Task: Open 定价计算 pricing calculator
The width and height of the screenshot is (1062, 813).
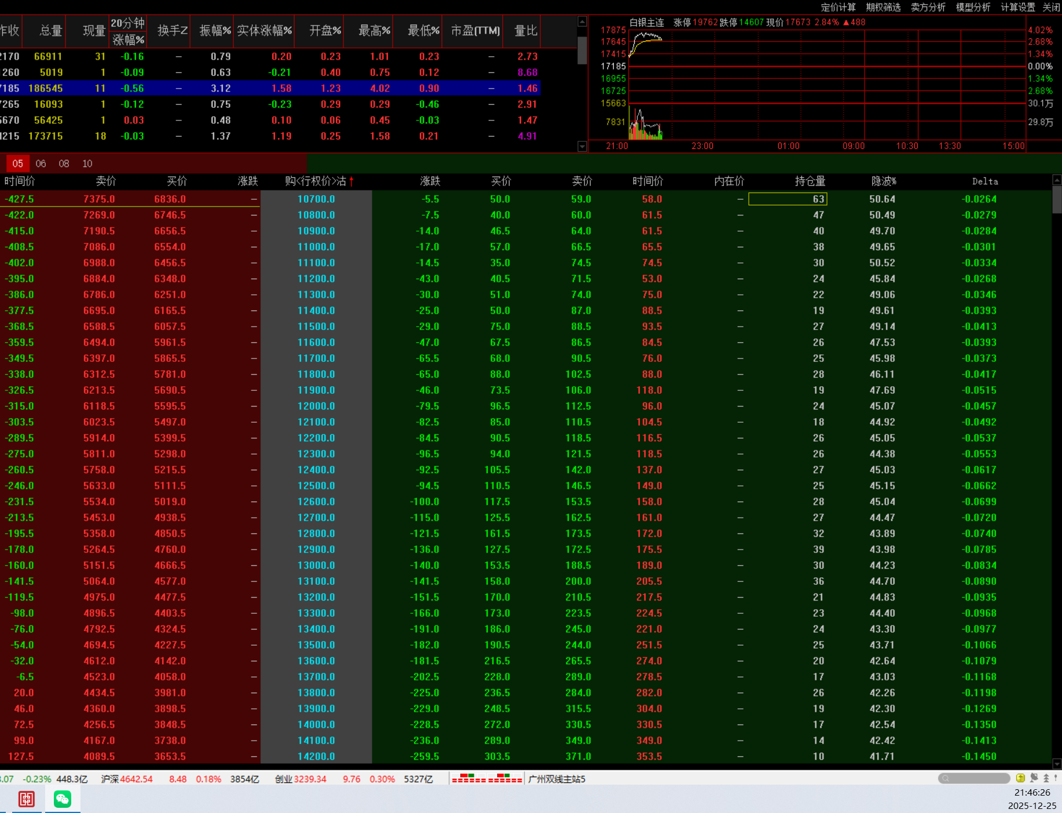Action: (838, 7)
